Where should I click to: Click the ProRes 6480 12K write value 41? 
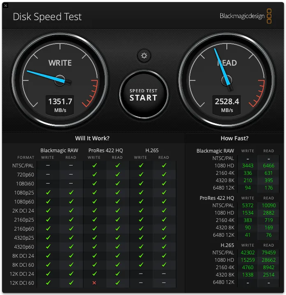(x=247, y=235)
